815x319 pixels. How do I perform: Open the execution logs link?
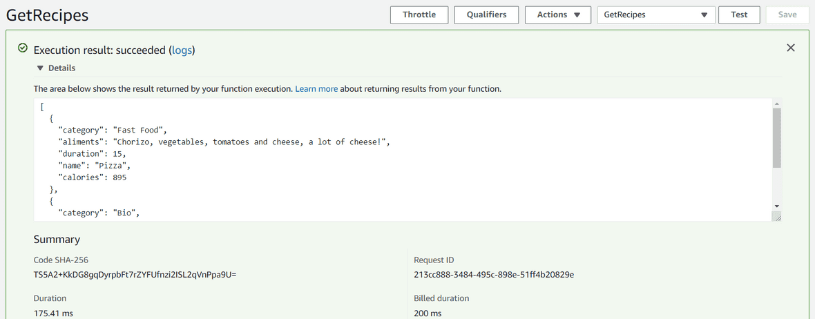click(x=182, y=50)
